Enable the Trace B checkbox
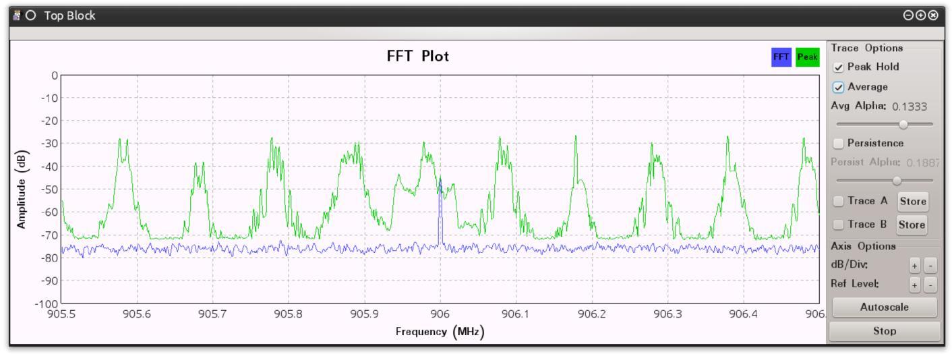This screenshot has width=952, height=354. [839, 224]
